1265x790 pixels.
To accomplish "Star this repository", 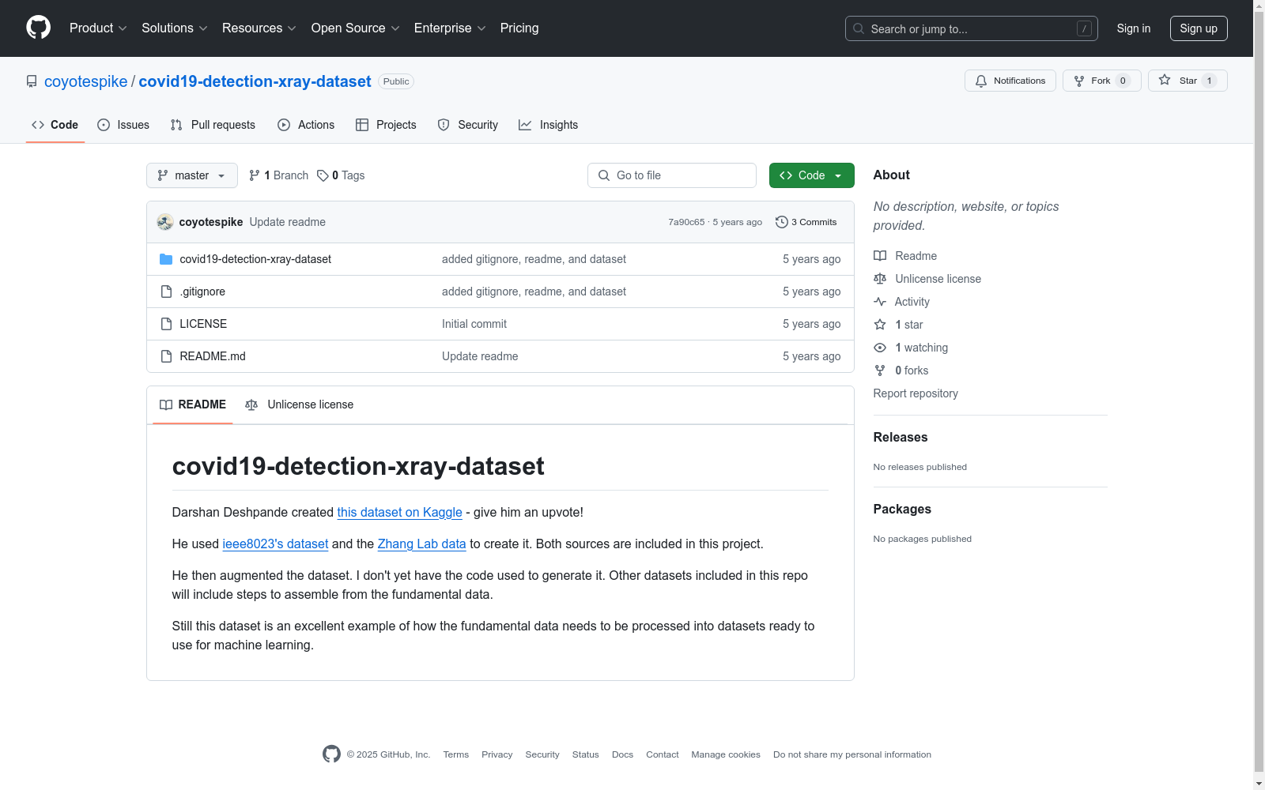I will (x=1188, y=81).
